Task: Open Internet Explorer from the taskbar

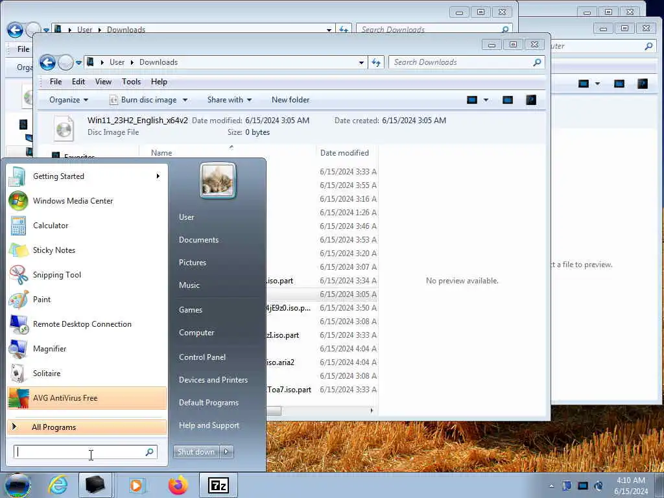Action: (x=58, y=485)
